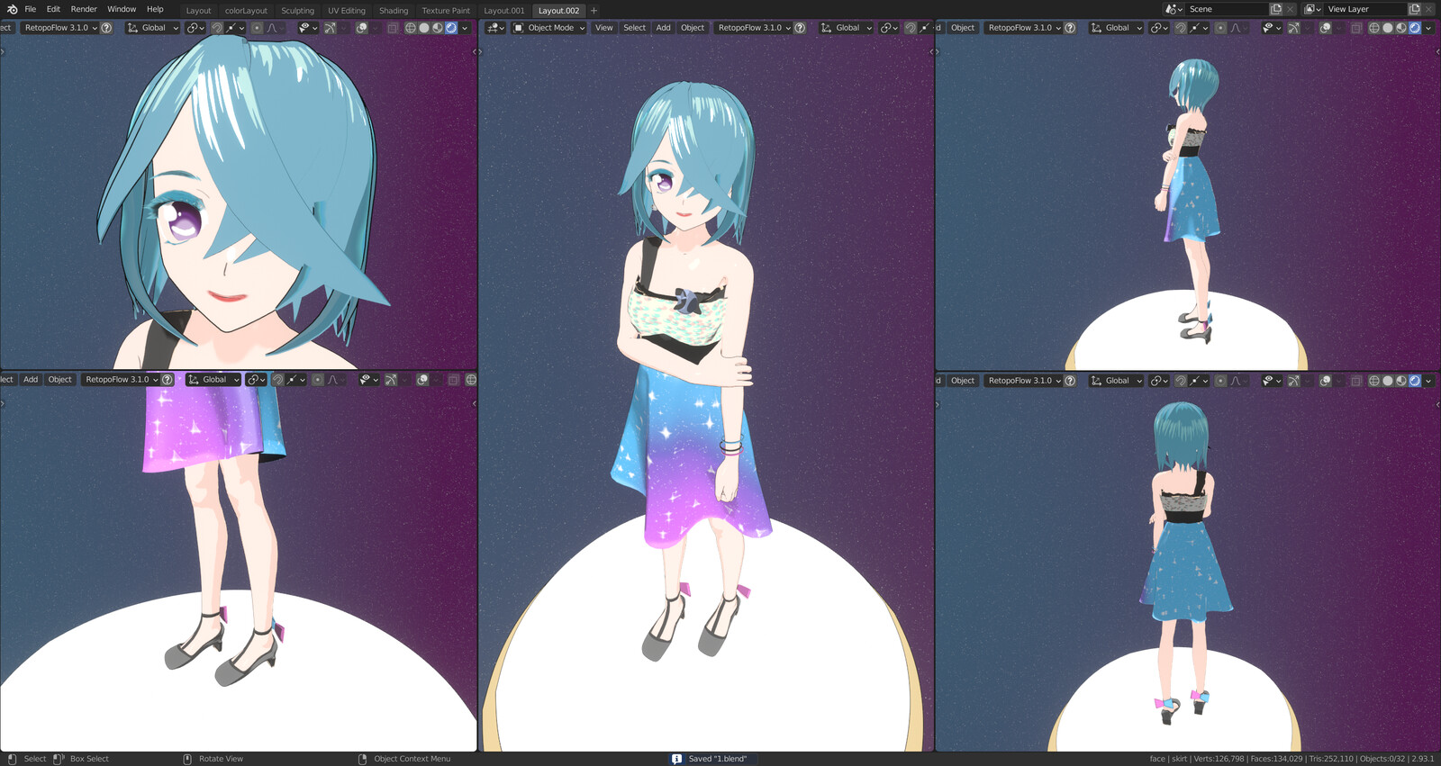Screen dimensions: 1441x766
Task: Open shading options arrow in top-left viewport
Action: pyautogui.click(x=465, y=28)
